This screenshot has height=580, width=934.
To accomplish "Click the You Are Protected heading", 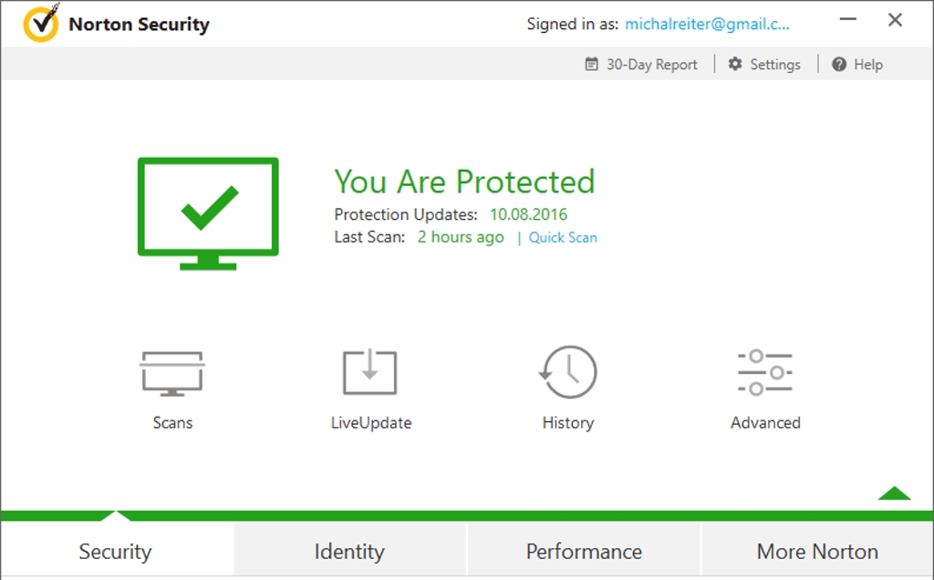I will click(x=464, y=181).
